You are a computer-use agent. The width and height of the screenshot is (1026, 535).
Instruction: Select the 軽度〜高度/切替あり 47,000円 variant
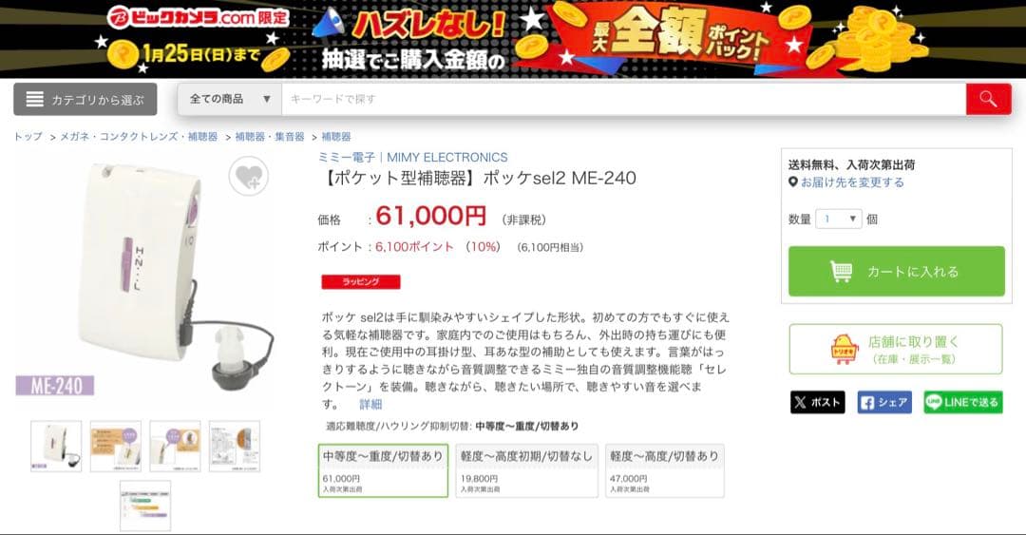[664, 470]
